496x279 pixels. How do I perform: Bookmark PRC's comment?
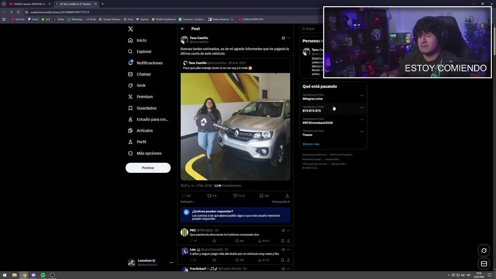pyautogui.click(x=282, y=241)
